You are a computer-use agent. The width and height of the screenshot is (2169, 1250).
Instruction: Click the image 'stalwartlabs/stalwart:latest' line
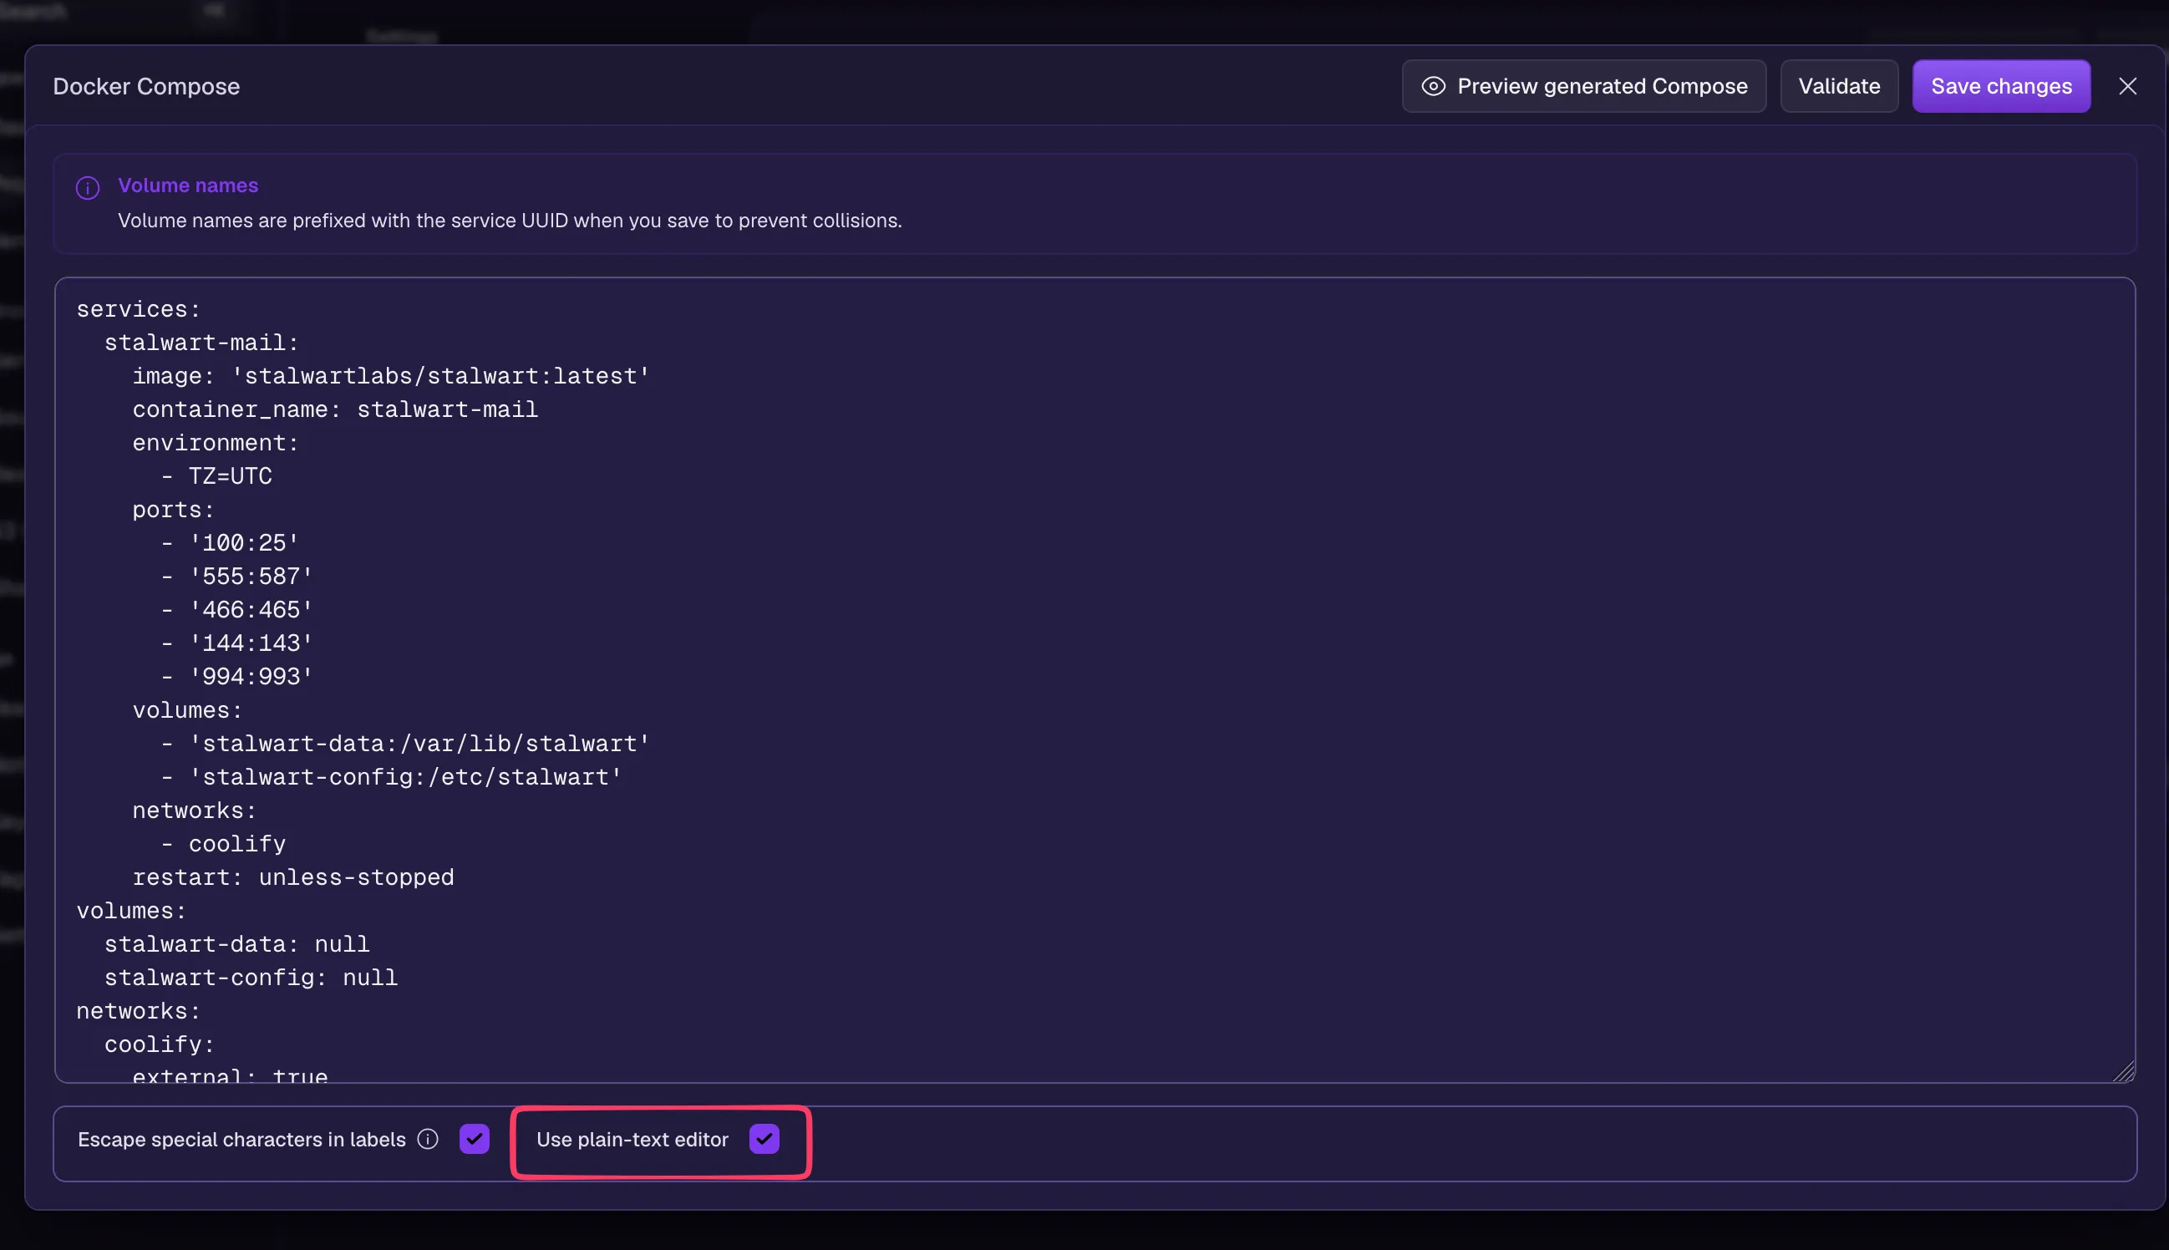coord(391,376)
